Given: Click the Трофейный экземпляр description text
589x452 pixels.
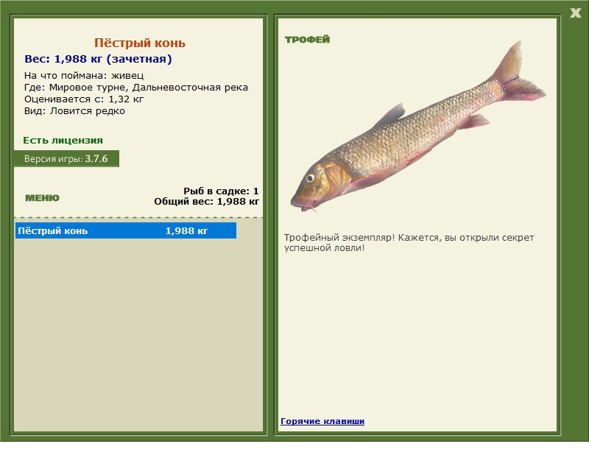Looking at the screenshot, I should (x=409, y=243).
